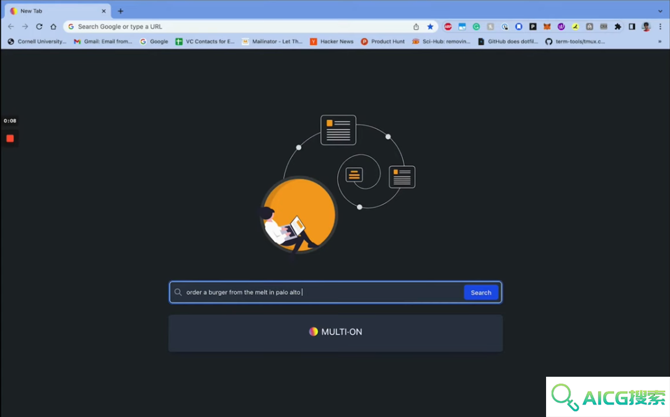Select the New Tab browser tab

point(58,11)
